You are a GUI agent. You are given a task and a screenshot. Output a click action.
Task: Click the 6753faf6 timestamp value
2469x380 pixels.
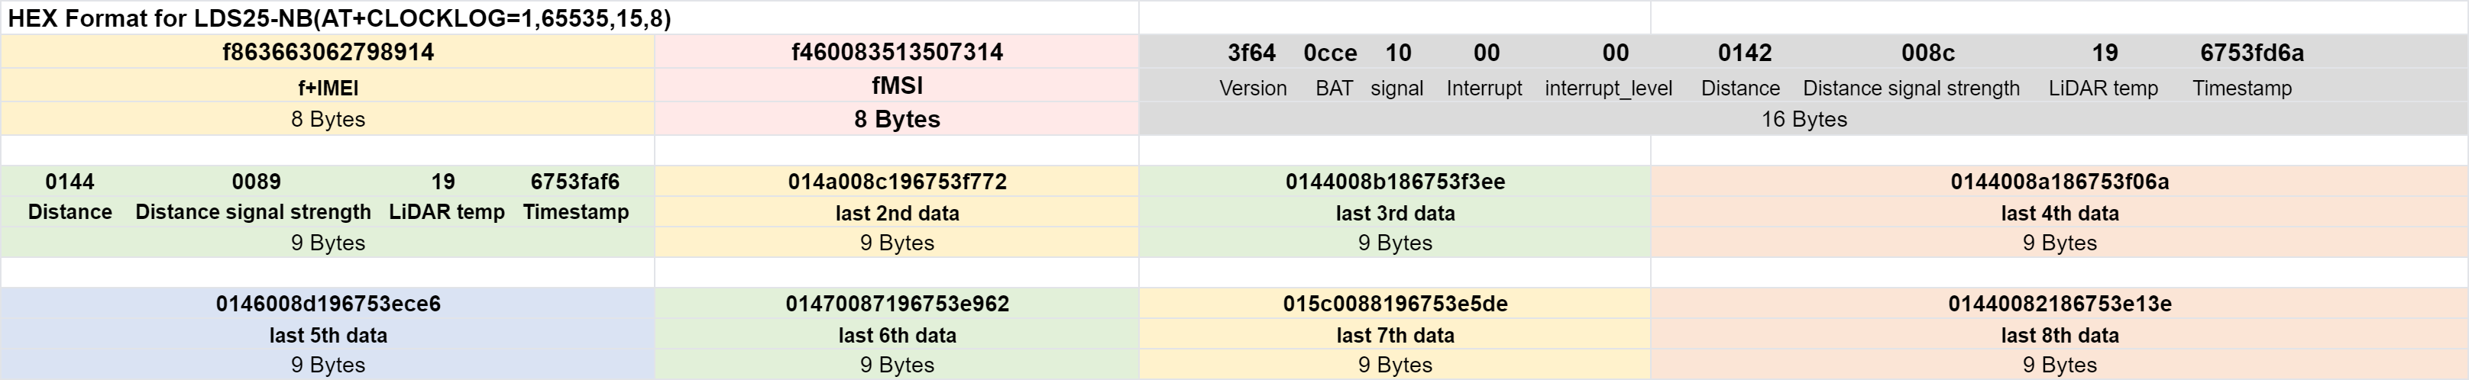coord(575,181)
